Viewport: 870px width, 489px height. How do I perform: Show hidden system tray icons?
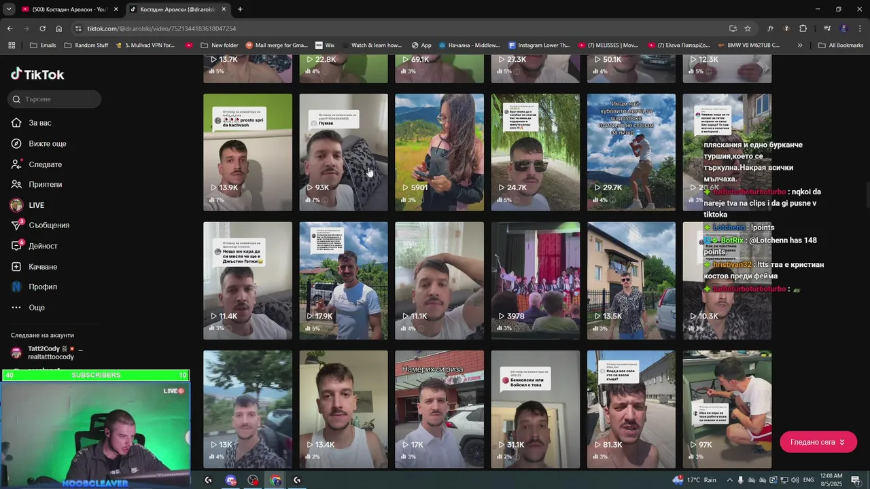730,480
